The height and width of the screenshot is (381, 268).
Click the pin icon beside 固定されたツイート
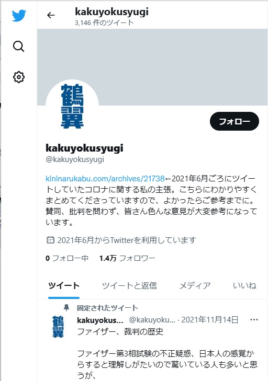click(x=66, y=308)
